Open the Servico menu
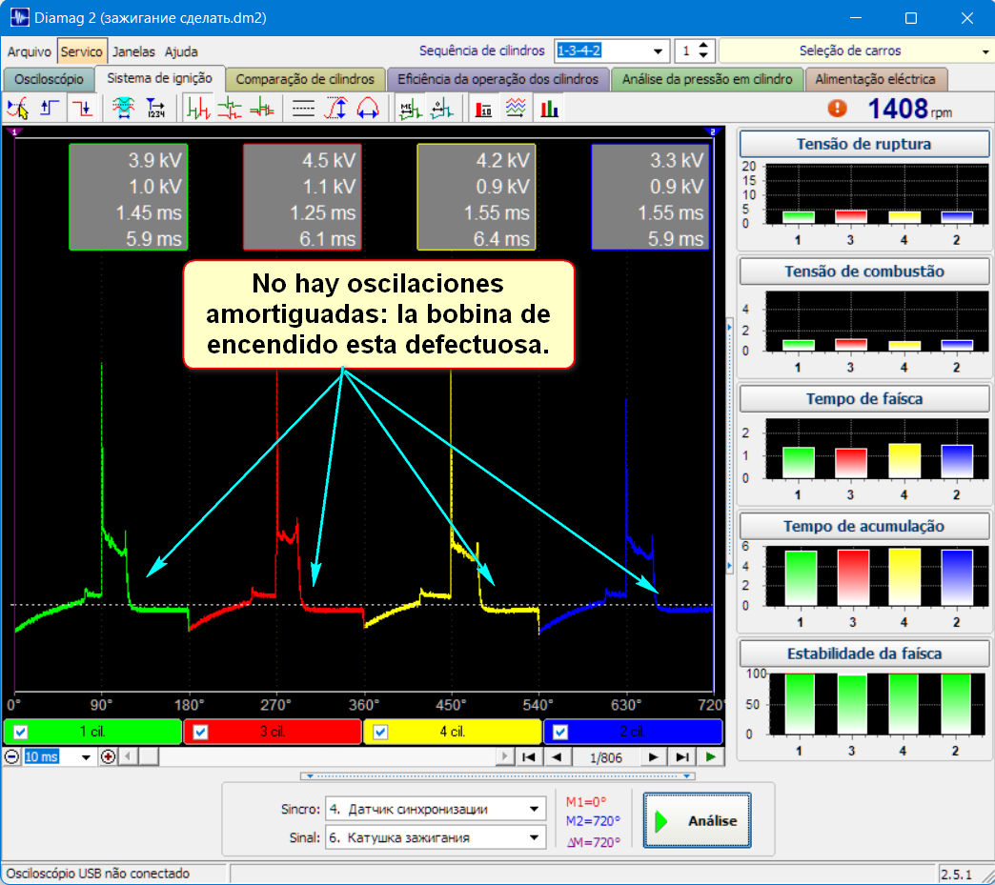Viewport: 995px width, 885px height. click(81, 51)
